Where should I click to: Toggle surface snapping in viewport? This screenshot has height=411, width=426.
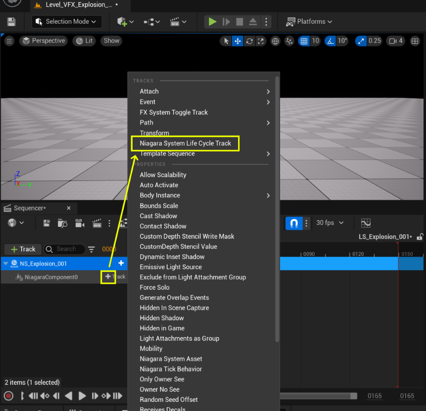tap(289, 41)
